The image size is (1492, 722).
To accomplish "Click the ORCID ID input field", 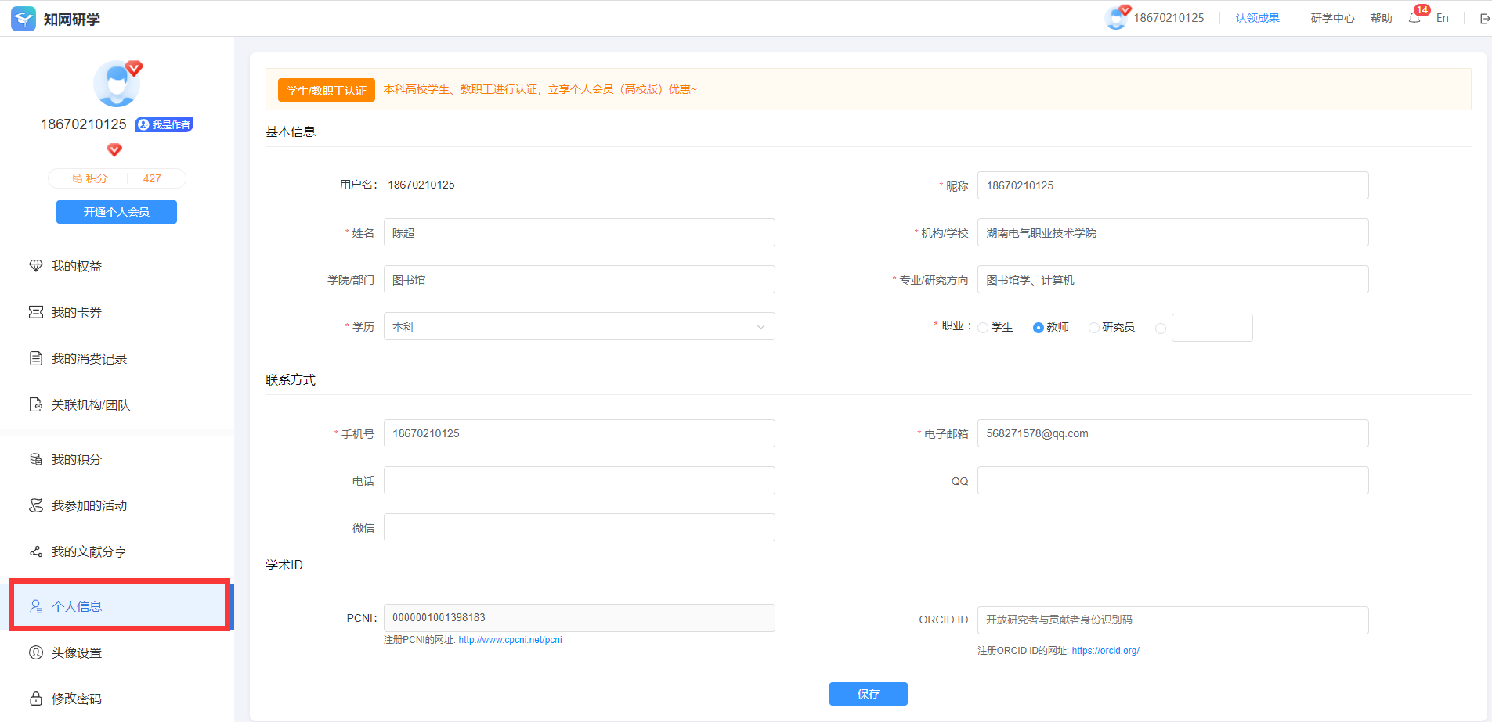I will tap(1173, 620).
